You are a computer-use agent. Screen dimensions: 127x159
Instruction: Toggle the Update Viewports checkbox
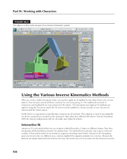click(80, 50)
